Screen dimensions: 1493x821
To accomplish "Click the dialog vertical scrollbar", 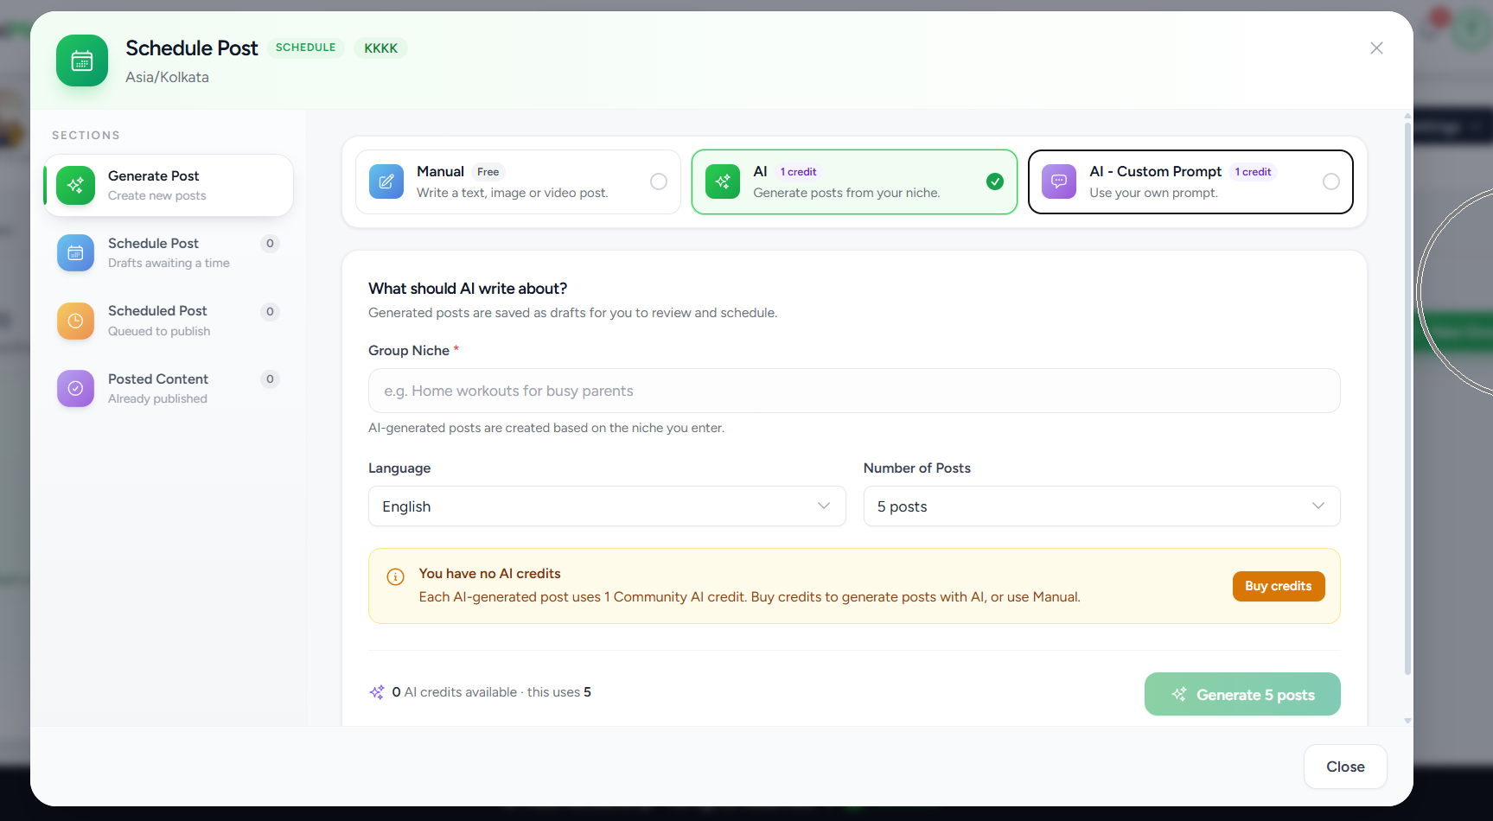I will (x=1407, y=398).
